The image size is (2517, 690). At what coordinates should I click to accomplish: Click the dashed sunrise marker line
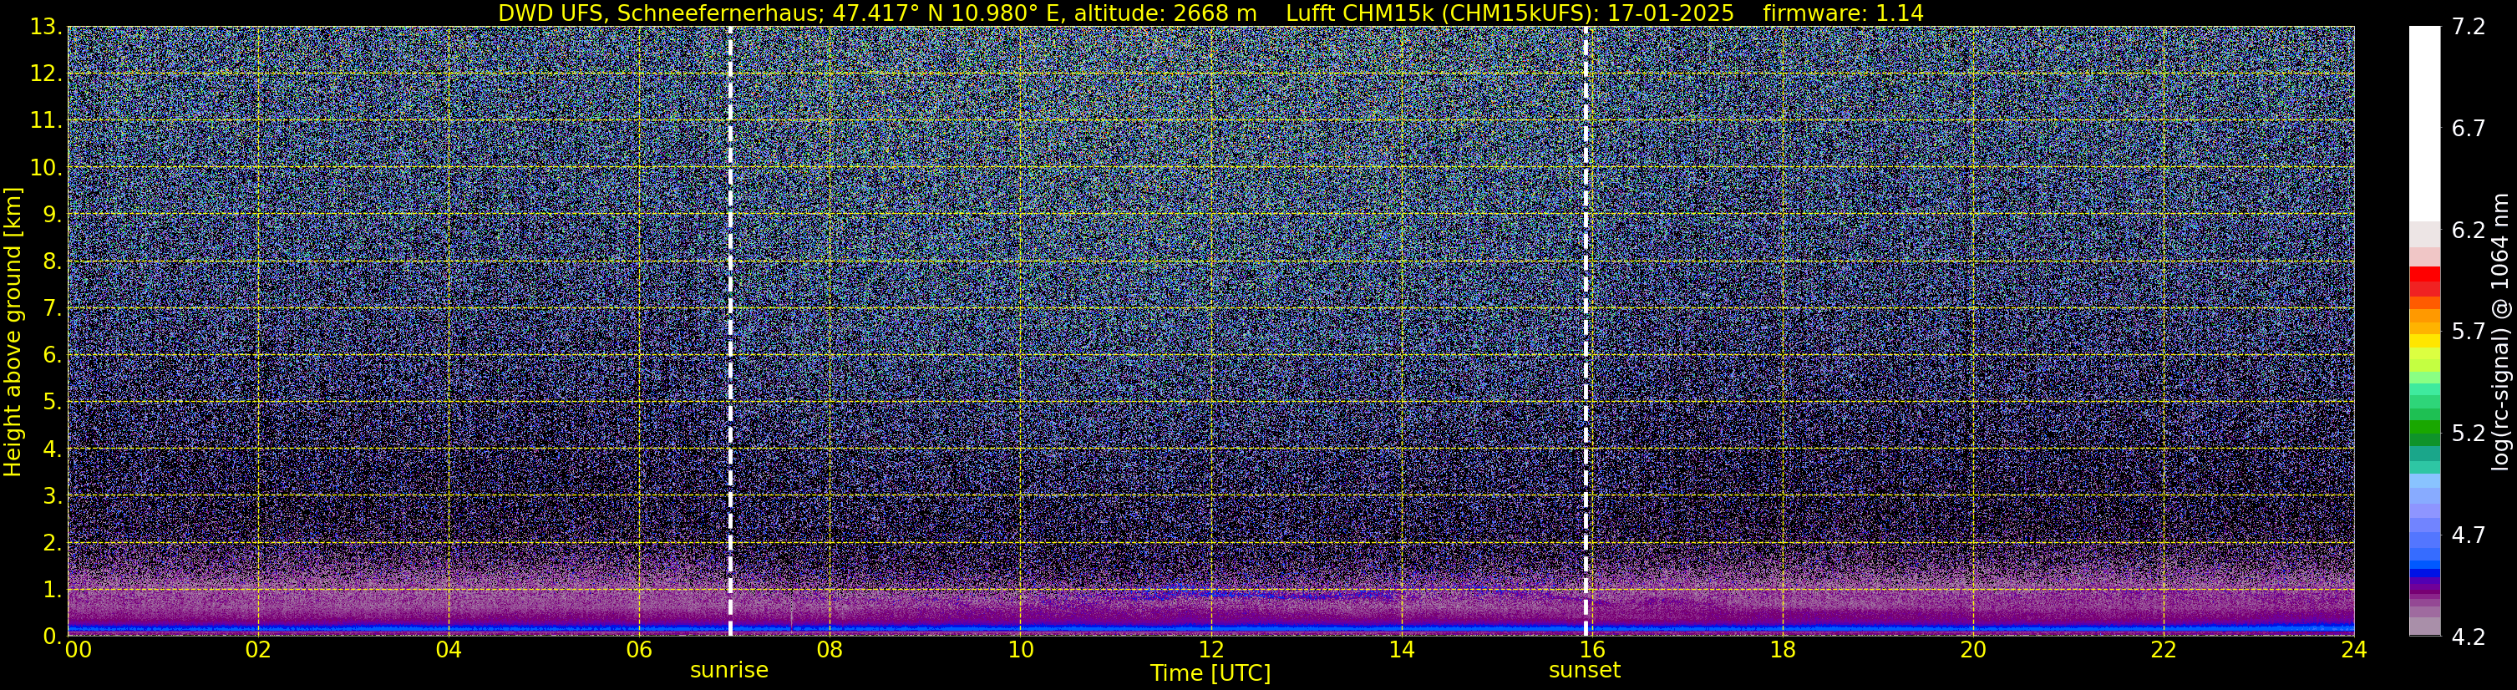[730, 330]
